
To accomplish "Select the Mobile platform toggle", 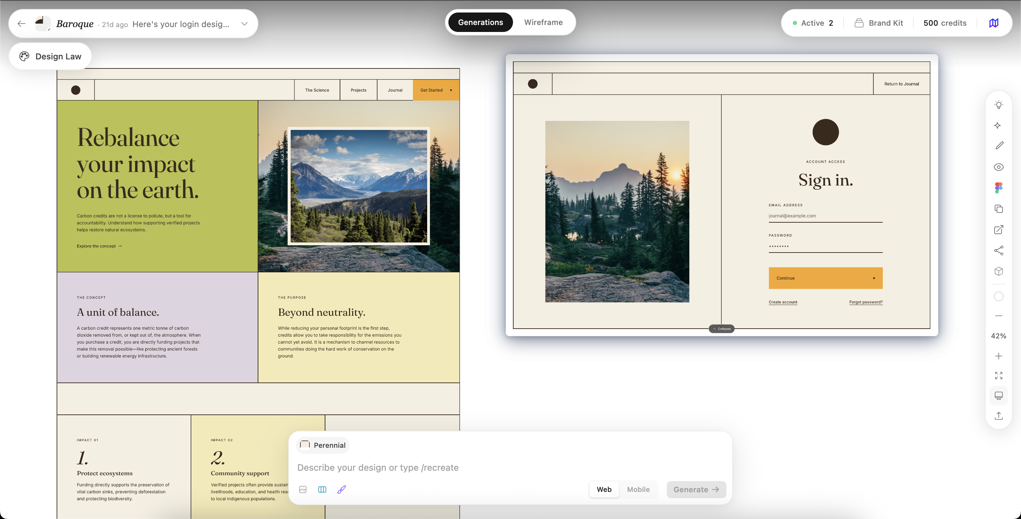I will point(638,490).
